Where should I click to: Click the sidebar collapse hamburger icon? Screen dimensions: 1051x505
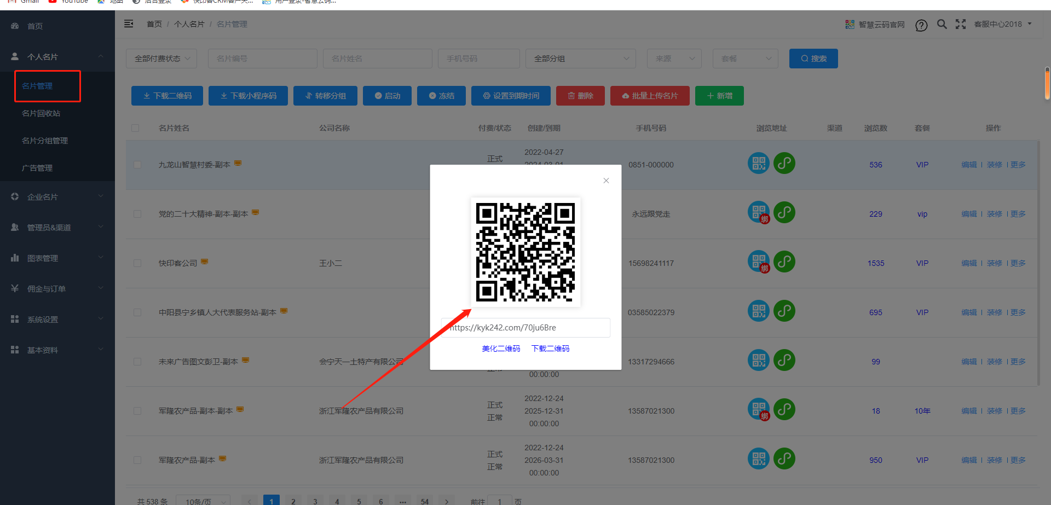pyautogui.click(x=129, y=24)
